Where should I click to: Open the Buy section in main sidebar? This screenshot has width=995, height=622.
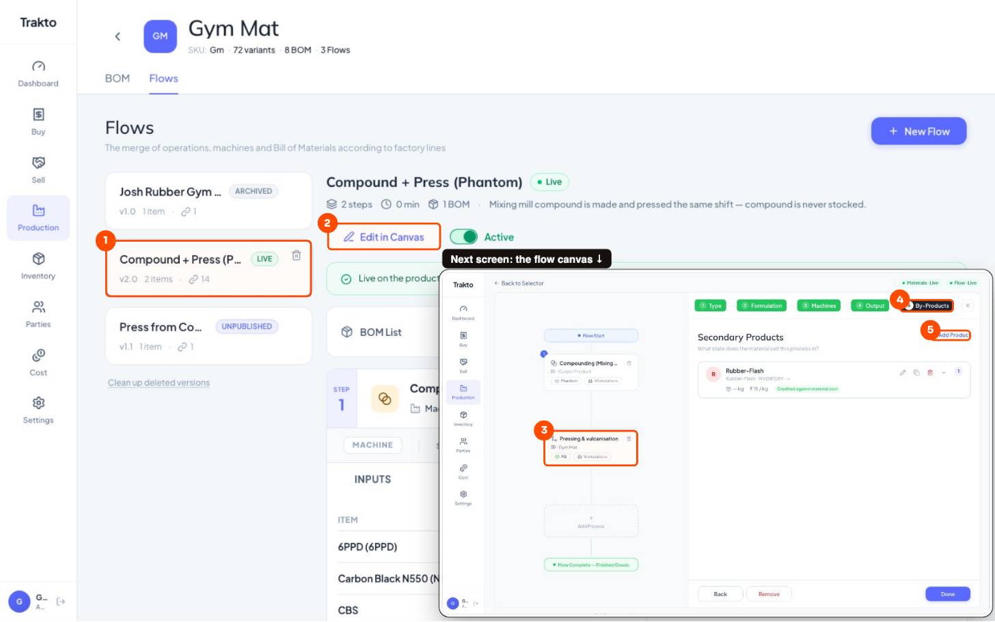point(38,122)
